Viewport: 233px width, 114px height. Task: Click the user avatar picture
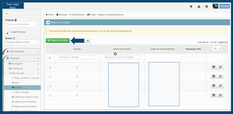tap(215, 6)
